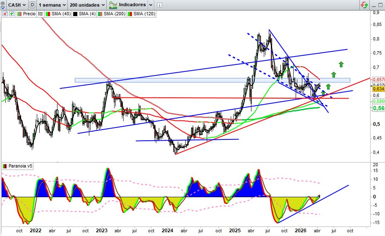Open SMA (40) indicator settings

click(58, 14)
